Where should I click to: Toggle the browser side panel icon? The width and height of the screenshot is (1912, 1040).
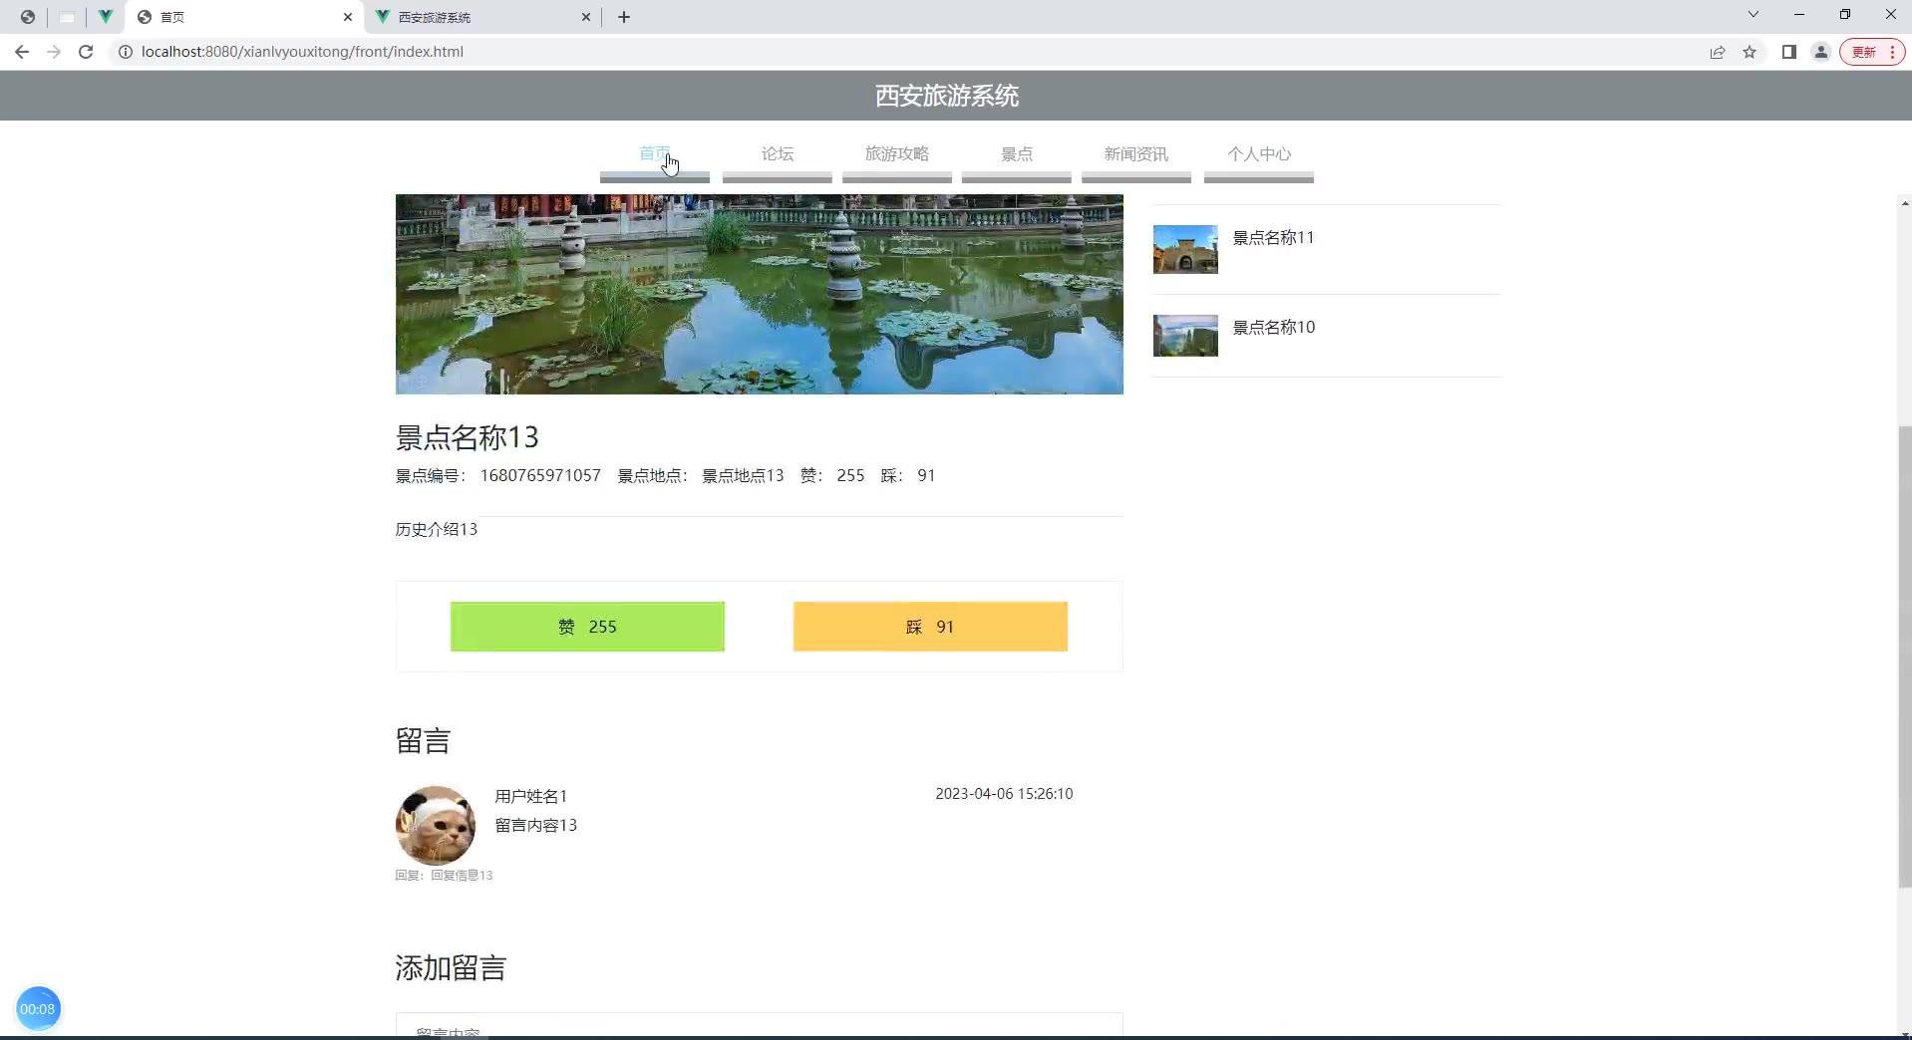coord(1789,52)
